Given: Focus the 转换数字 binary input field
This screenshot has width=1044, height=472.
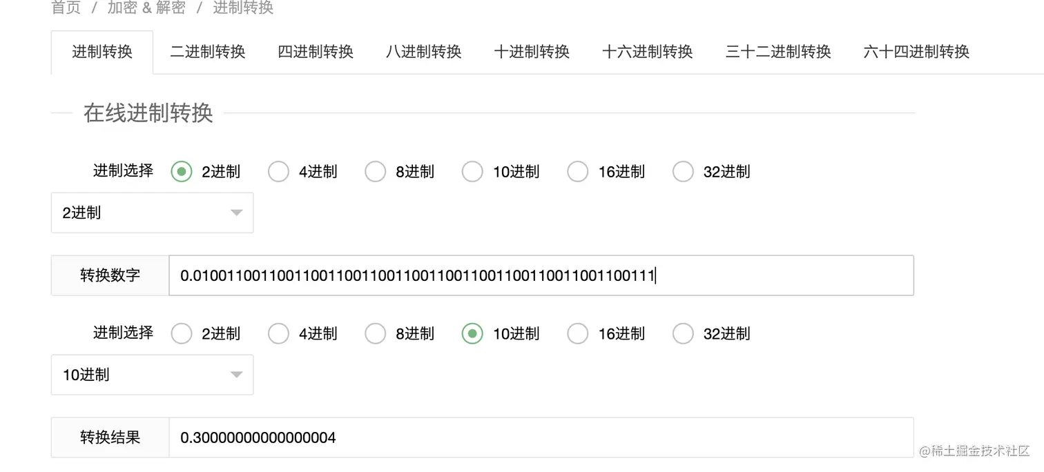Looking at the screenshot, I should pyautogui.click(x=541, y=275).
